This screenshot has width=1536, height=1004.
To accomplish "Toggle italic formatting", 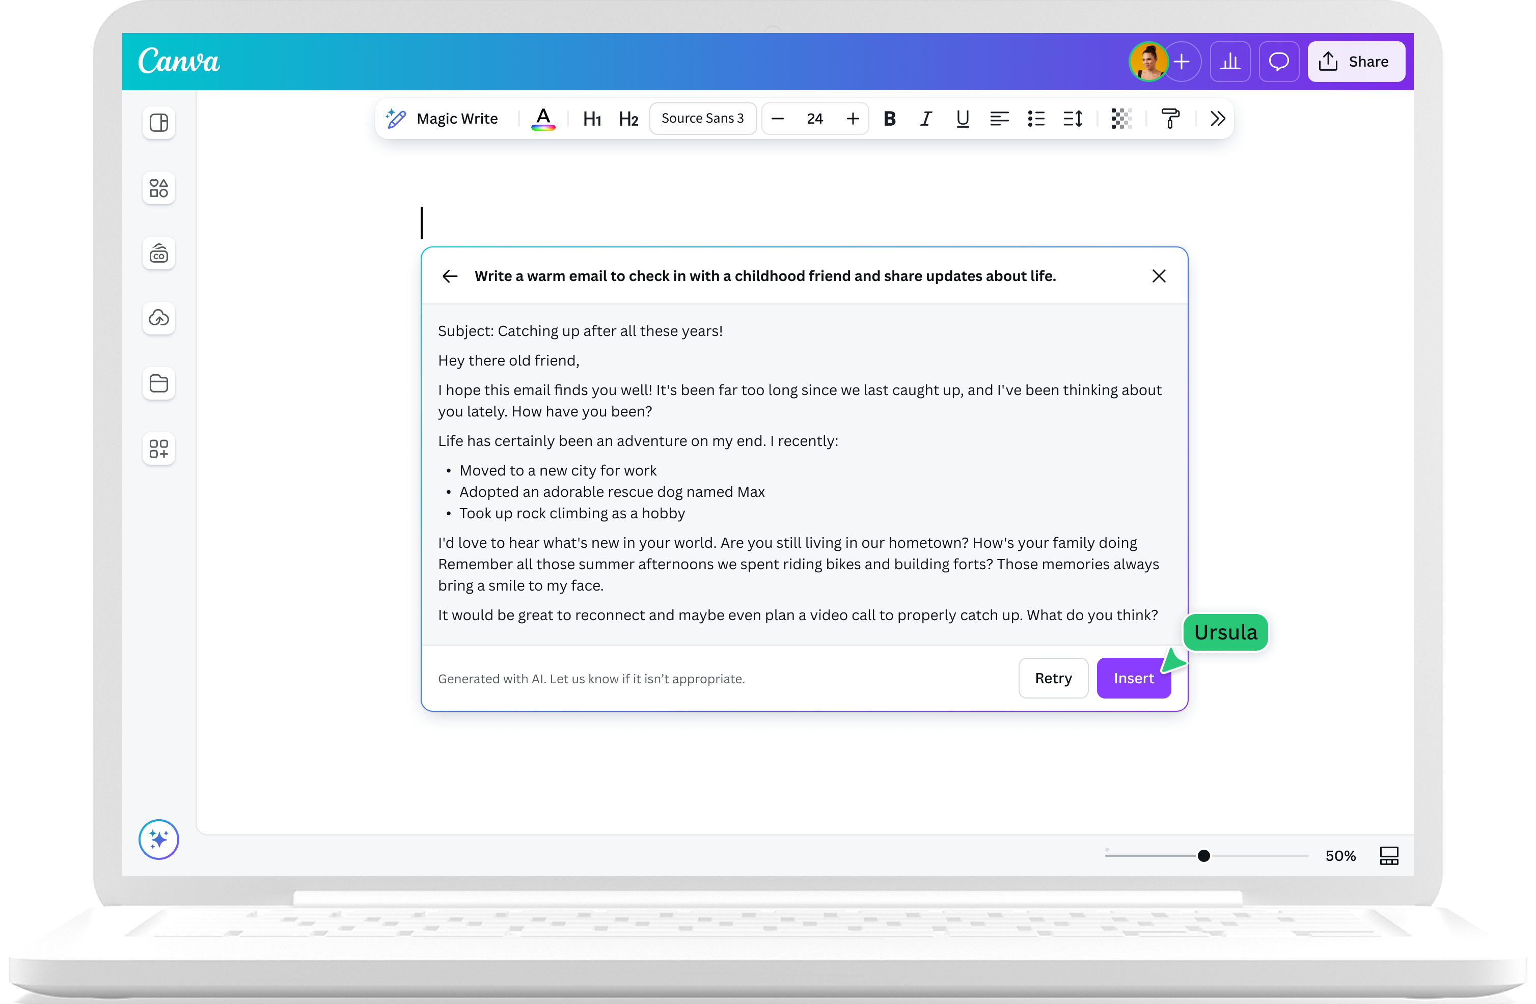I will pos(925,119).
